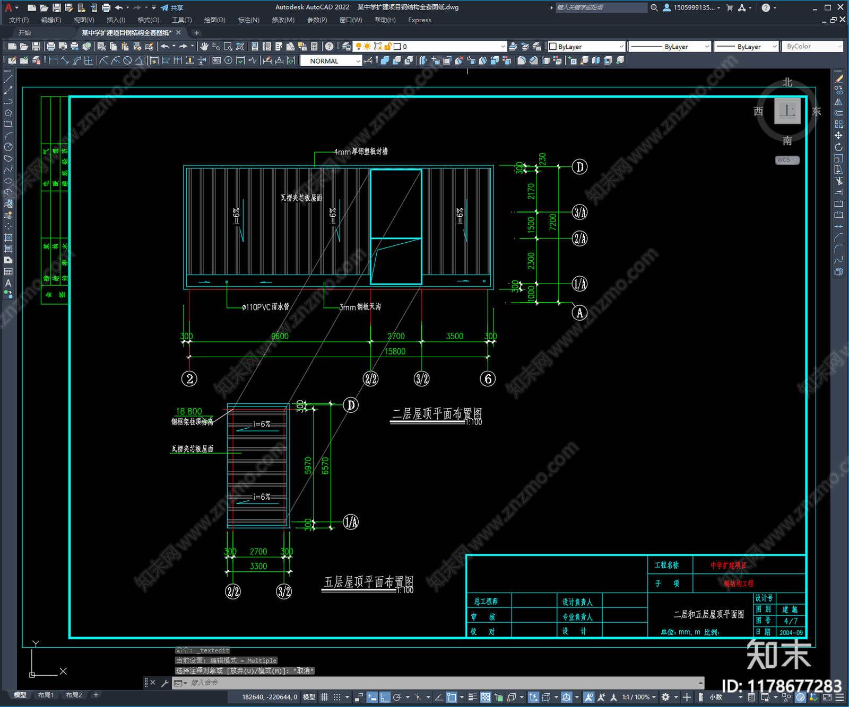Add a new layout tab with plus

pyautogui.click(x=96, y=695)
